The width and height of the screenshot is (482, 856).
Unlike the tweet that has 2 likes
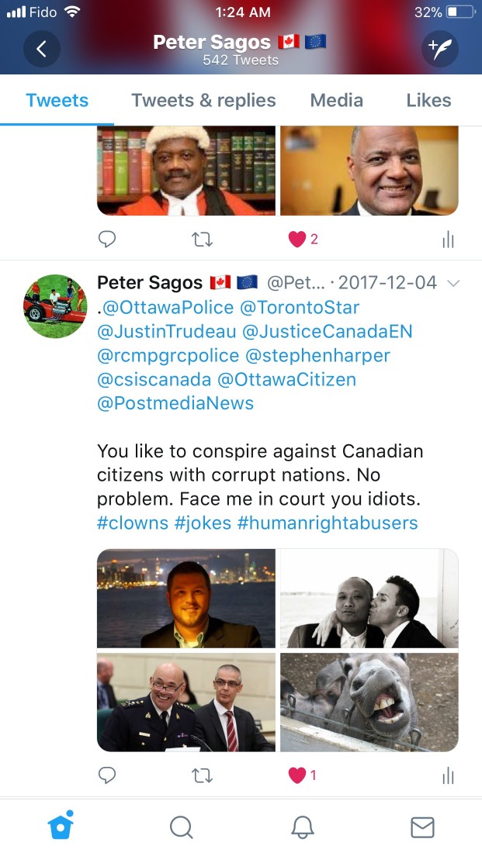(296, 239)
